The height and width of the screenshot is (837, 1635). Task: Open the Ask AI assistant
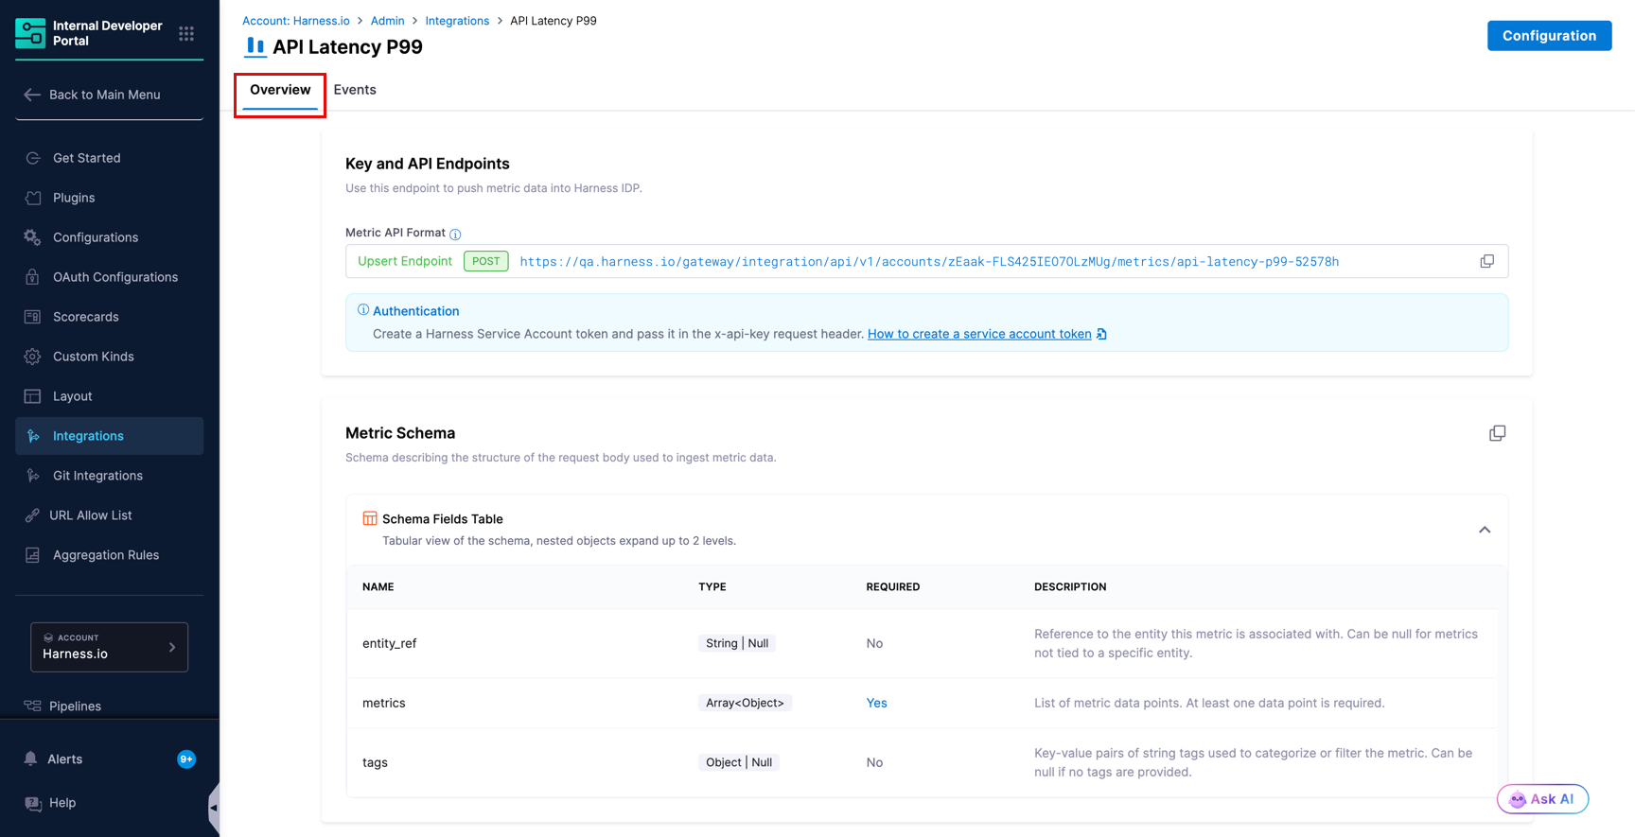click(x=1542, y=799)
